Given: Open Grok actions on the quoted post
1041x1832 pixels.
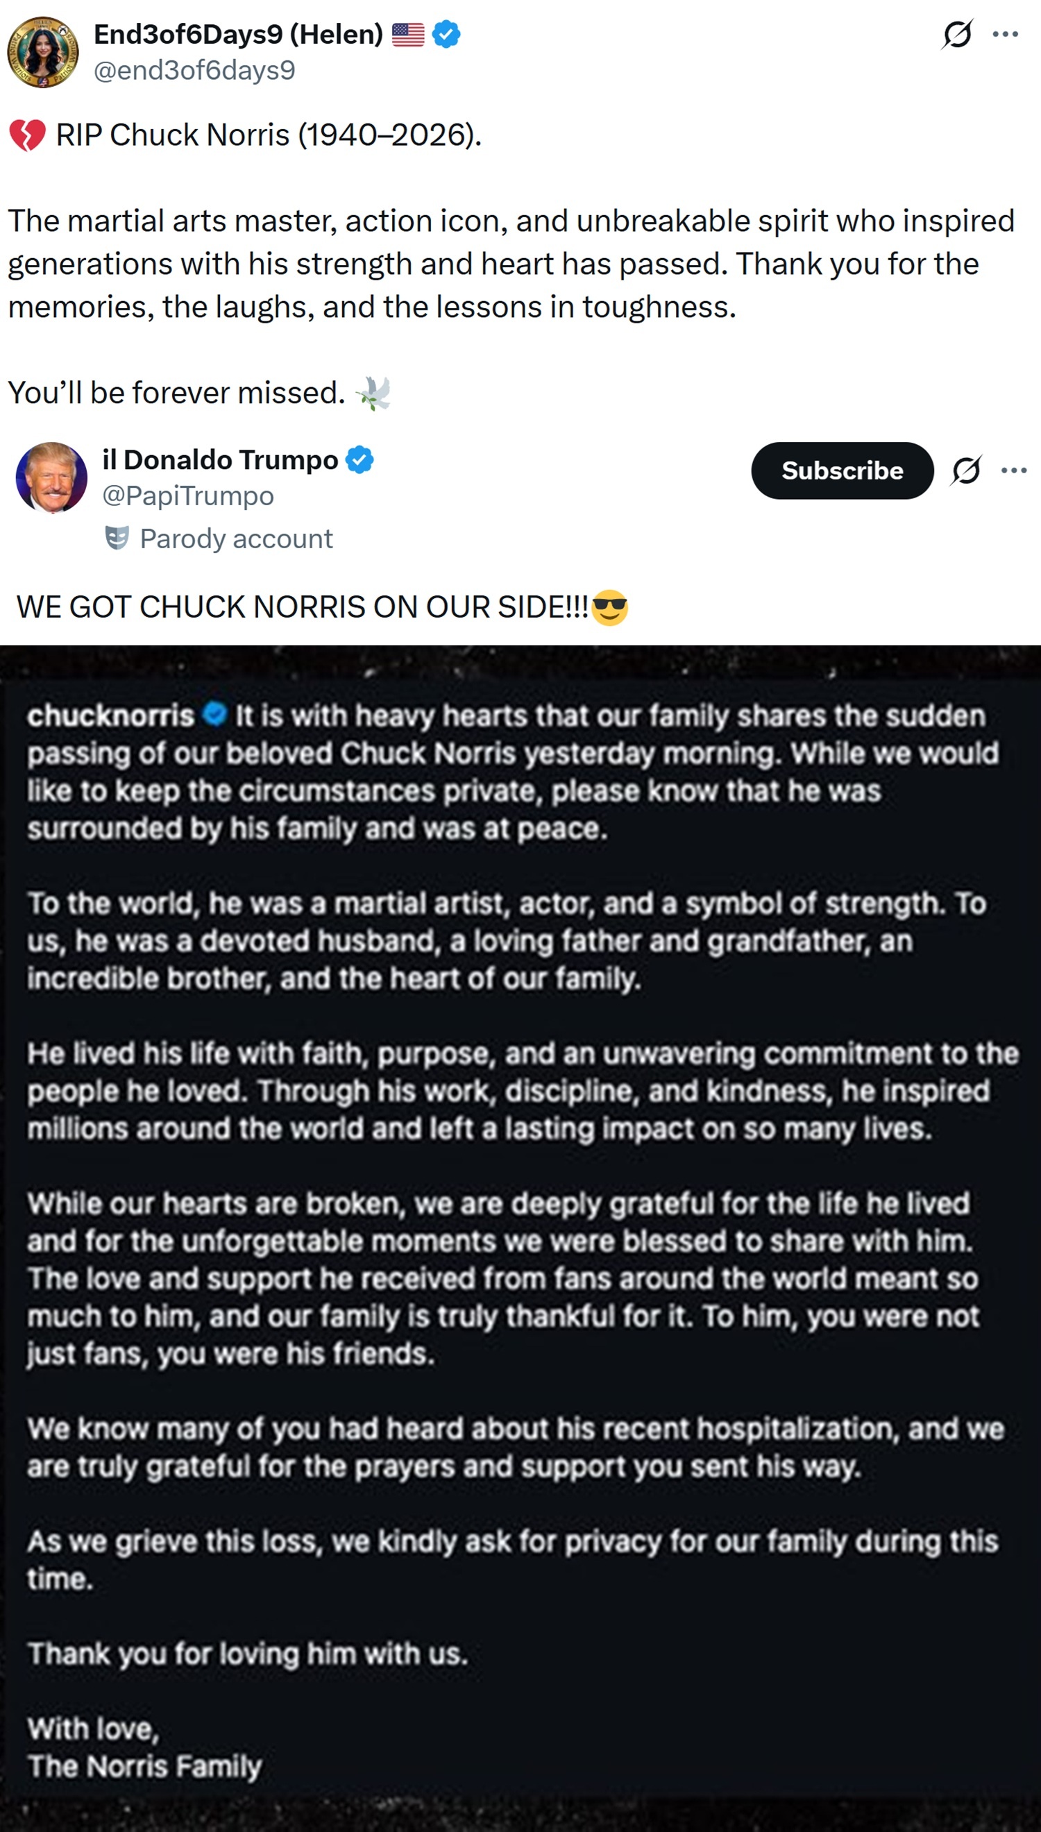Looking at the screenshot, I should 966,470.
